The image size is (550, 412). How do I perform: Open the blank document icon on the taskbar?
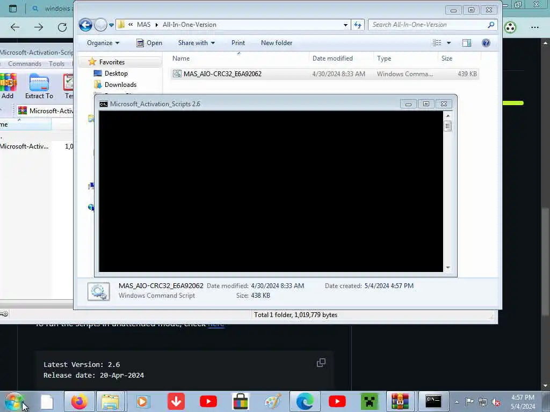[47, 401]
